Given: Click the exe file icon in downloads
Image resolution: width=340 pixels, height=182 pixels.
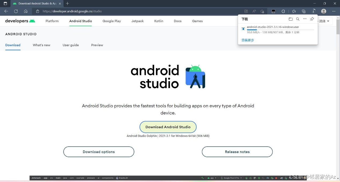Looking at the screenshot, I should point(243,29).
